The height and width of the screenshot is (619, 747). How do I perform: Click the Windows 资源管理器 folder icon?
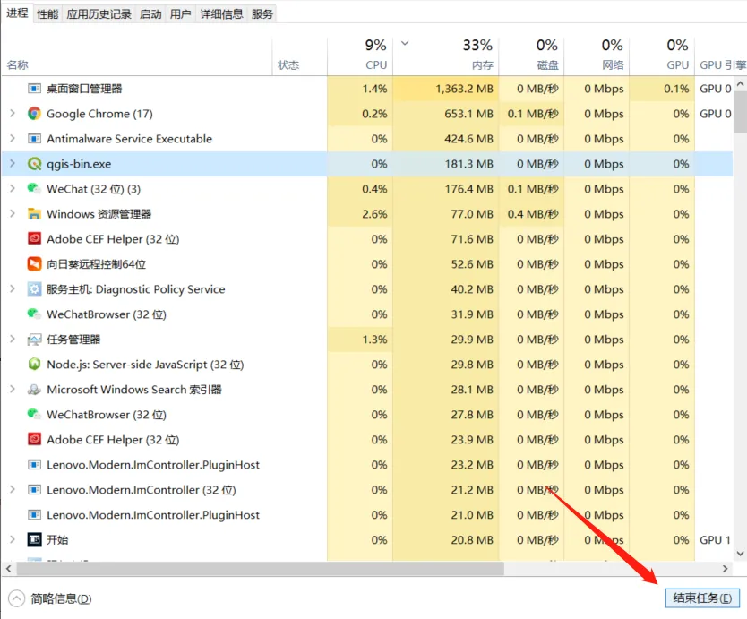[34, 214]
